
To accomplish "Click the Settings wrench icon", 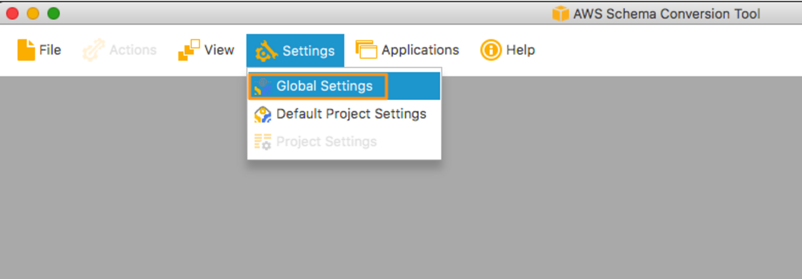I will pyautogui.click(x=267, y=51).
